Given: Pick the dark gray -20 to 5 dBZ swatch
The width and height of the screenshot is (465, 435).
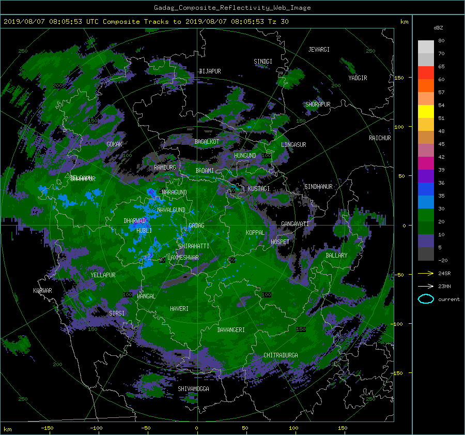Looking at the screenshot, I should tap(426, 254).
